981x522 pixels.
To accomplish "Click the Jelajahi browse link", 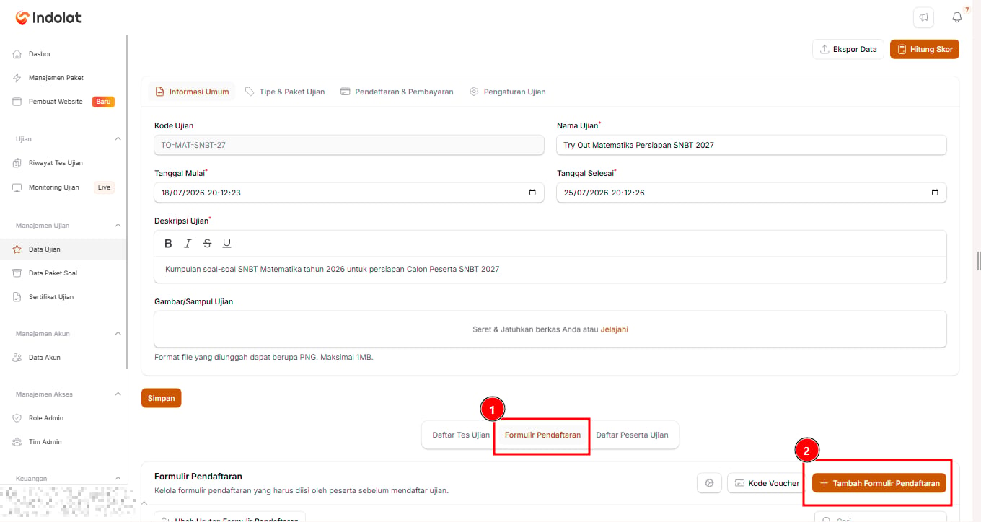I will click(615, 329).
